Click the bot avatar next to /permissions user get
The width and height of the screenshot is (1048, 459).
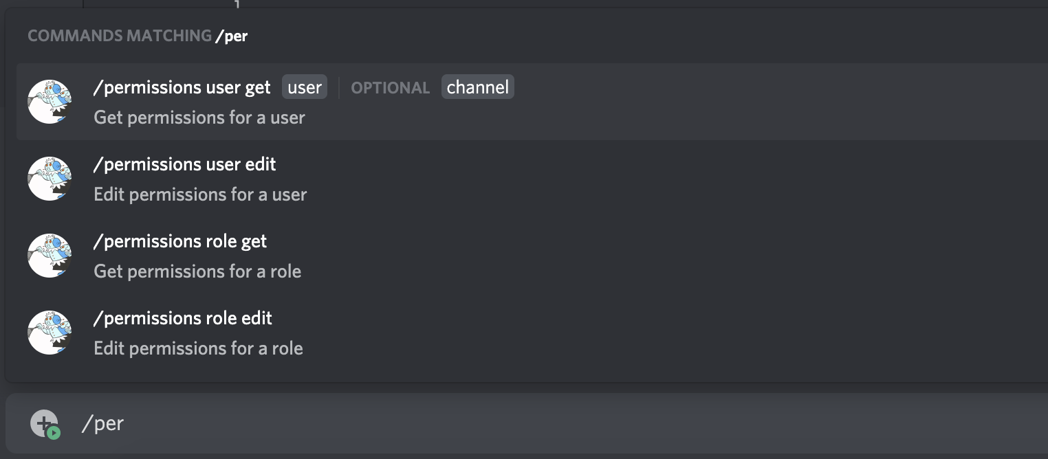(x=49, y=101)
